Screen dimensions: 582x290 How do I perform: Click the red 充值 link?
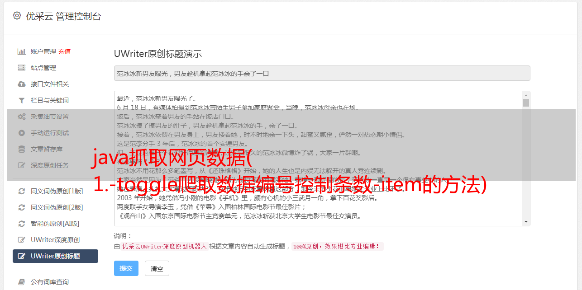[64, 51]
